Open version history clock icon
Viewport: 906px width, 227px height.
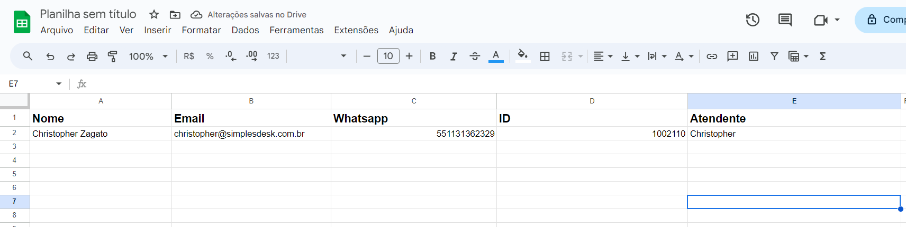(x=753, y=20)
